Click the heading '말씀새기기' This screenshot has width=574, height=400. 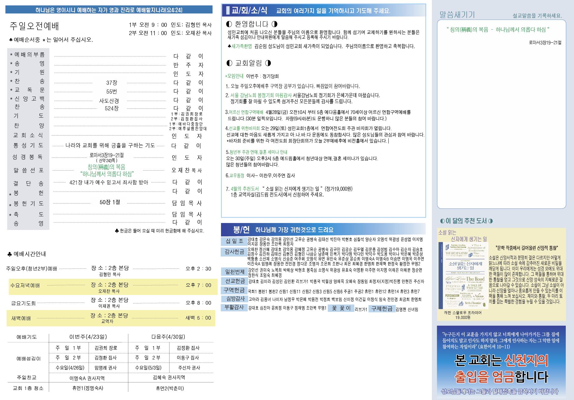click(457, 14)
